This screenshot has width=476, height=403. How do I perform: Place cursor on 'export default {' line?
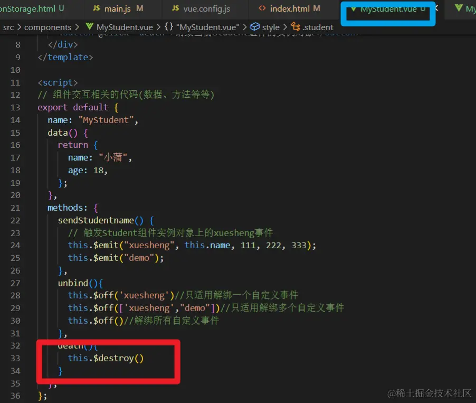78,108
